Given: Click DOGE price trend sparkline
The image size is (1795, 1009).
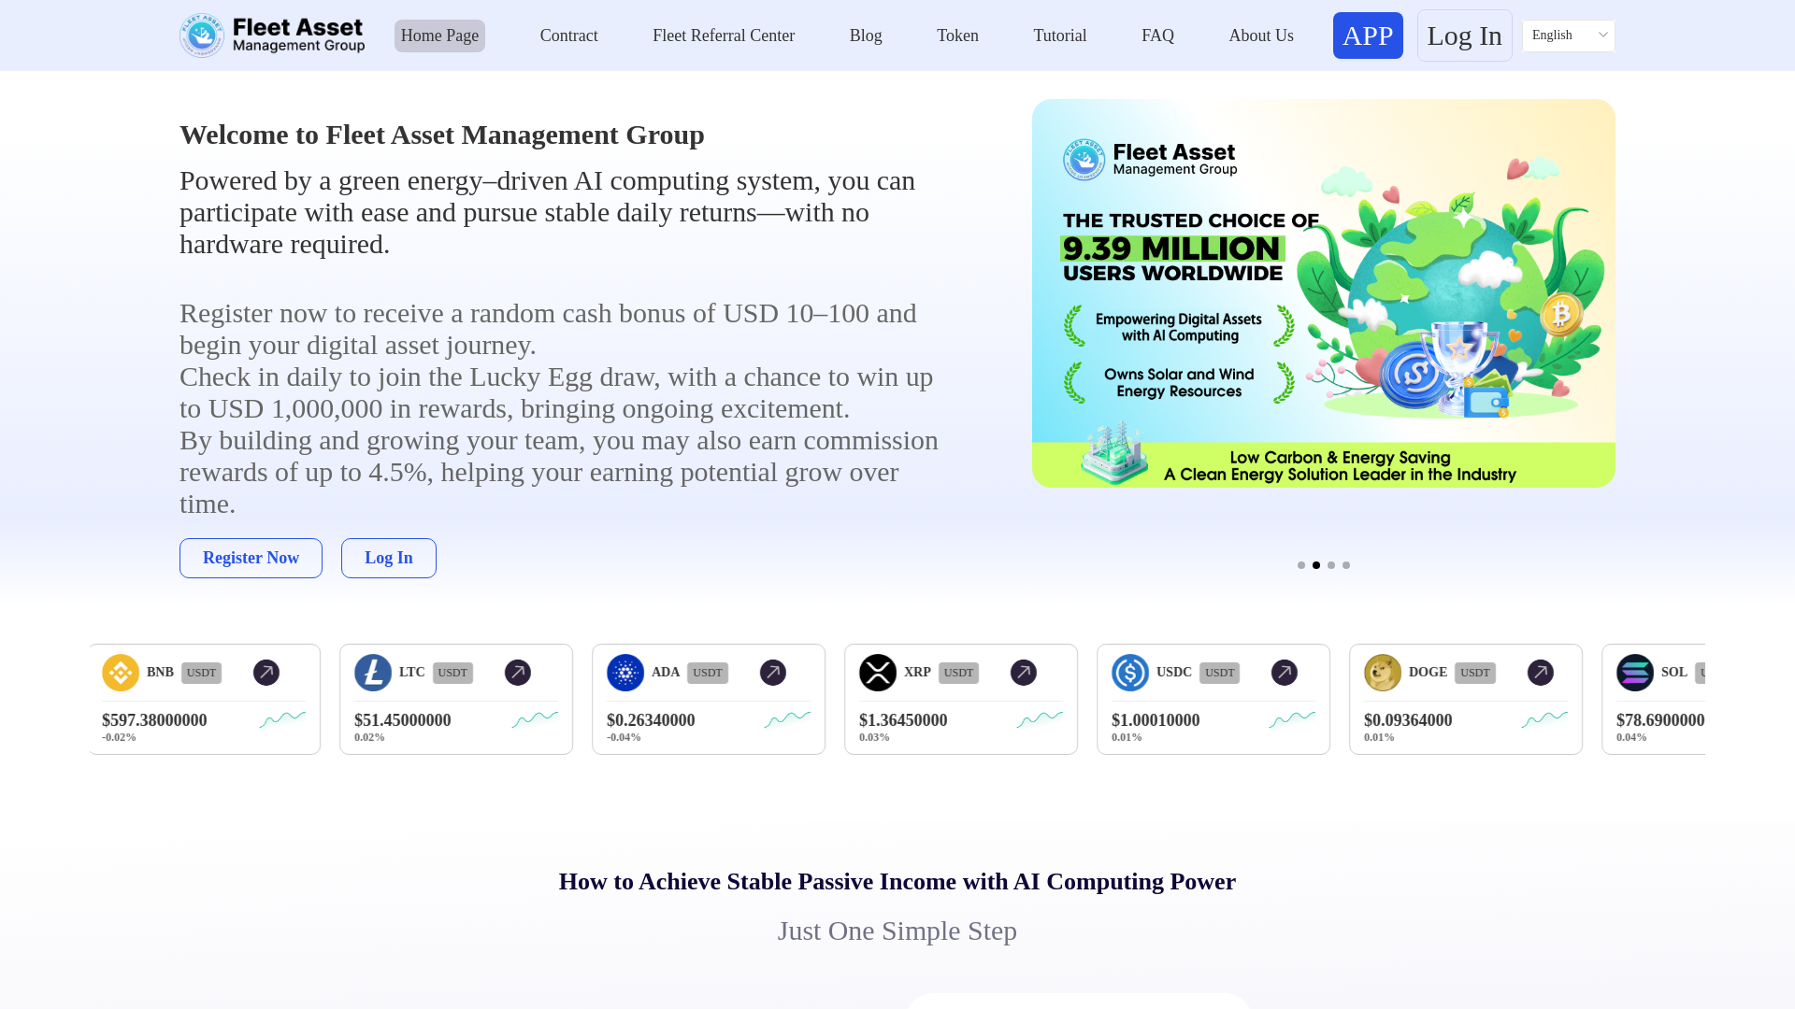Looking at the screenshot, I should pyautogui.click(x=1544, y=719).
